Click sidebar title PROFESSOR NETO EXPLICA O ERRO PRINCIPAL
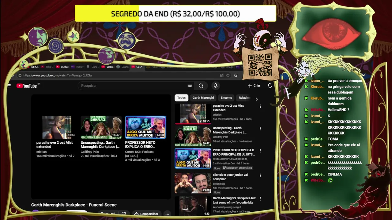The image size is (392, 220). point(234,152)
